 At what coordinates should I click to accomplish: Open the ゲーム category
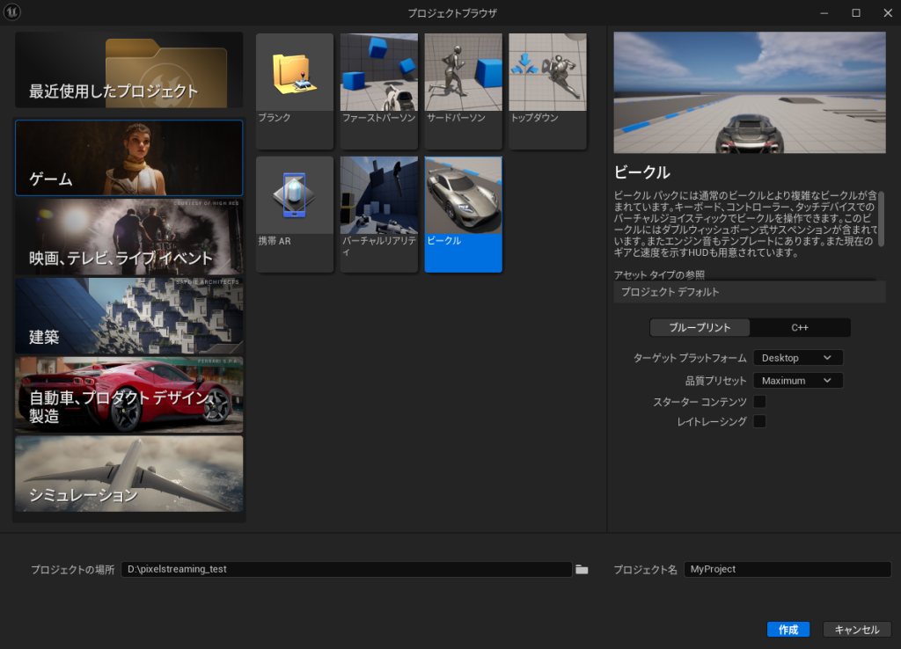[128, 158]
